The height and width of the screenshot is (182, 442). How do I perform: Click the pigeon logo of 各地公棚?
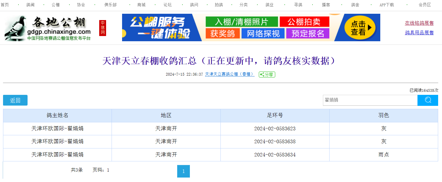pos(15,28)
